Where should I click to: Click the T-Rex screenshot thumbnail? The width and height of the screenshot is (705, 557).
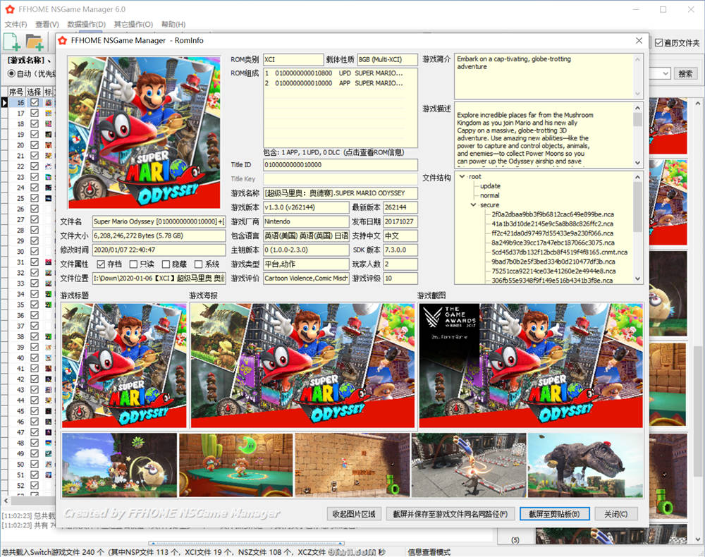(x=585, y=465)
